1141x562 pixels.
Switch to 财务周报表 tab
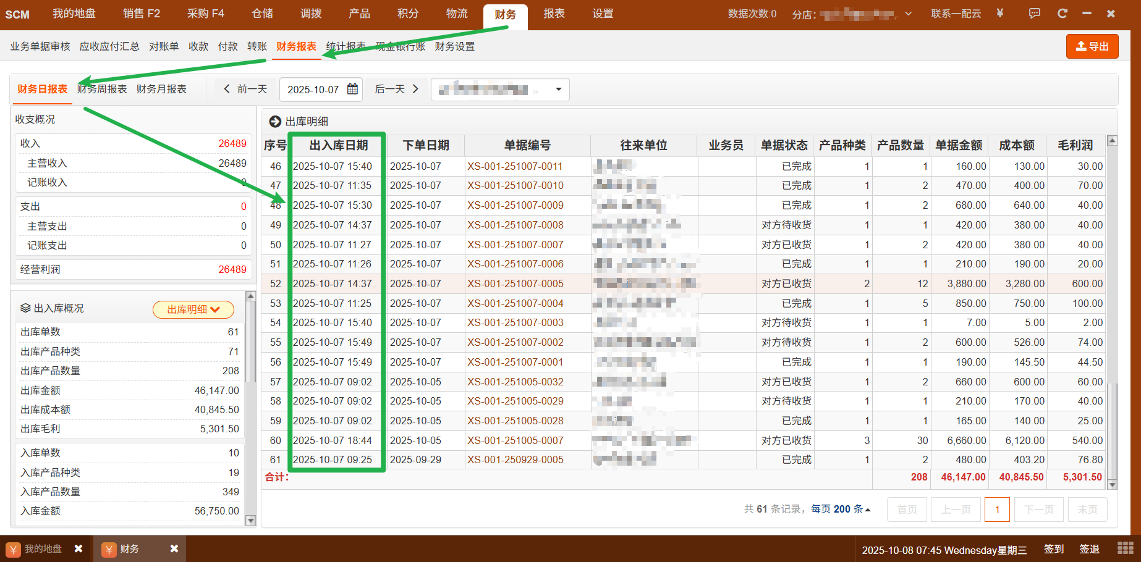tap(102, 89)
